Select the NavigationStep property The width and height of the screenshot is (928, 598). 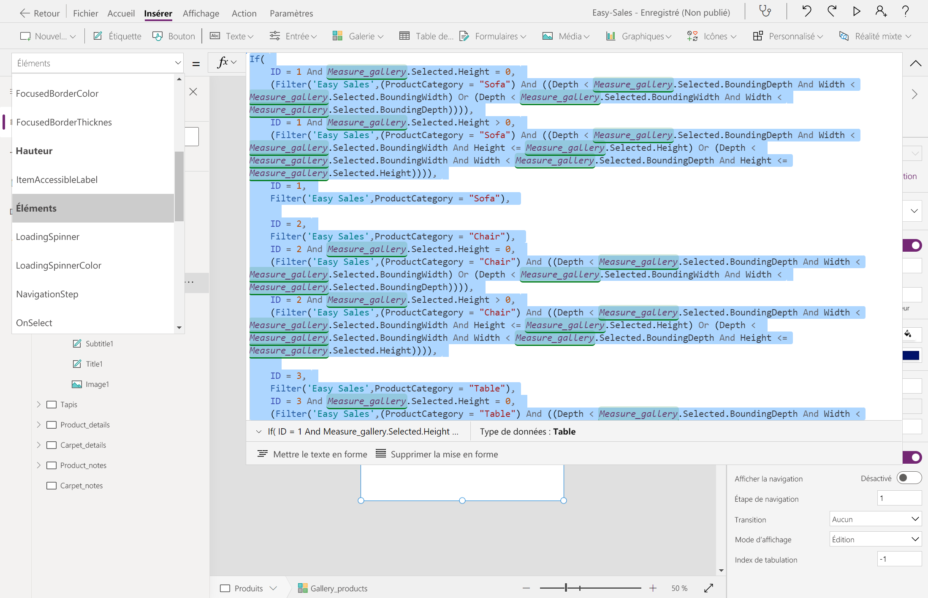93,294
